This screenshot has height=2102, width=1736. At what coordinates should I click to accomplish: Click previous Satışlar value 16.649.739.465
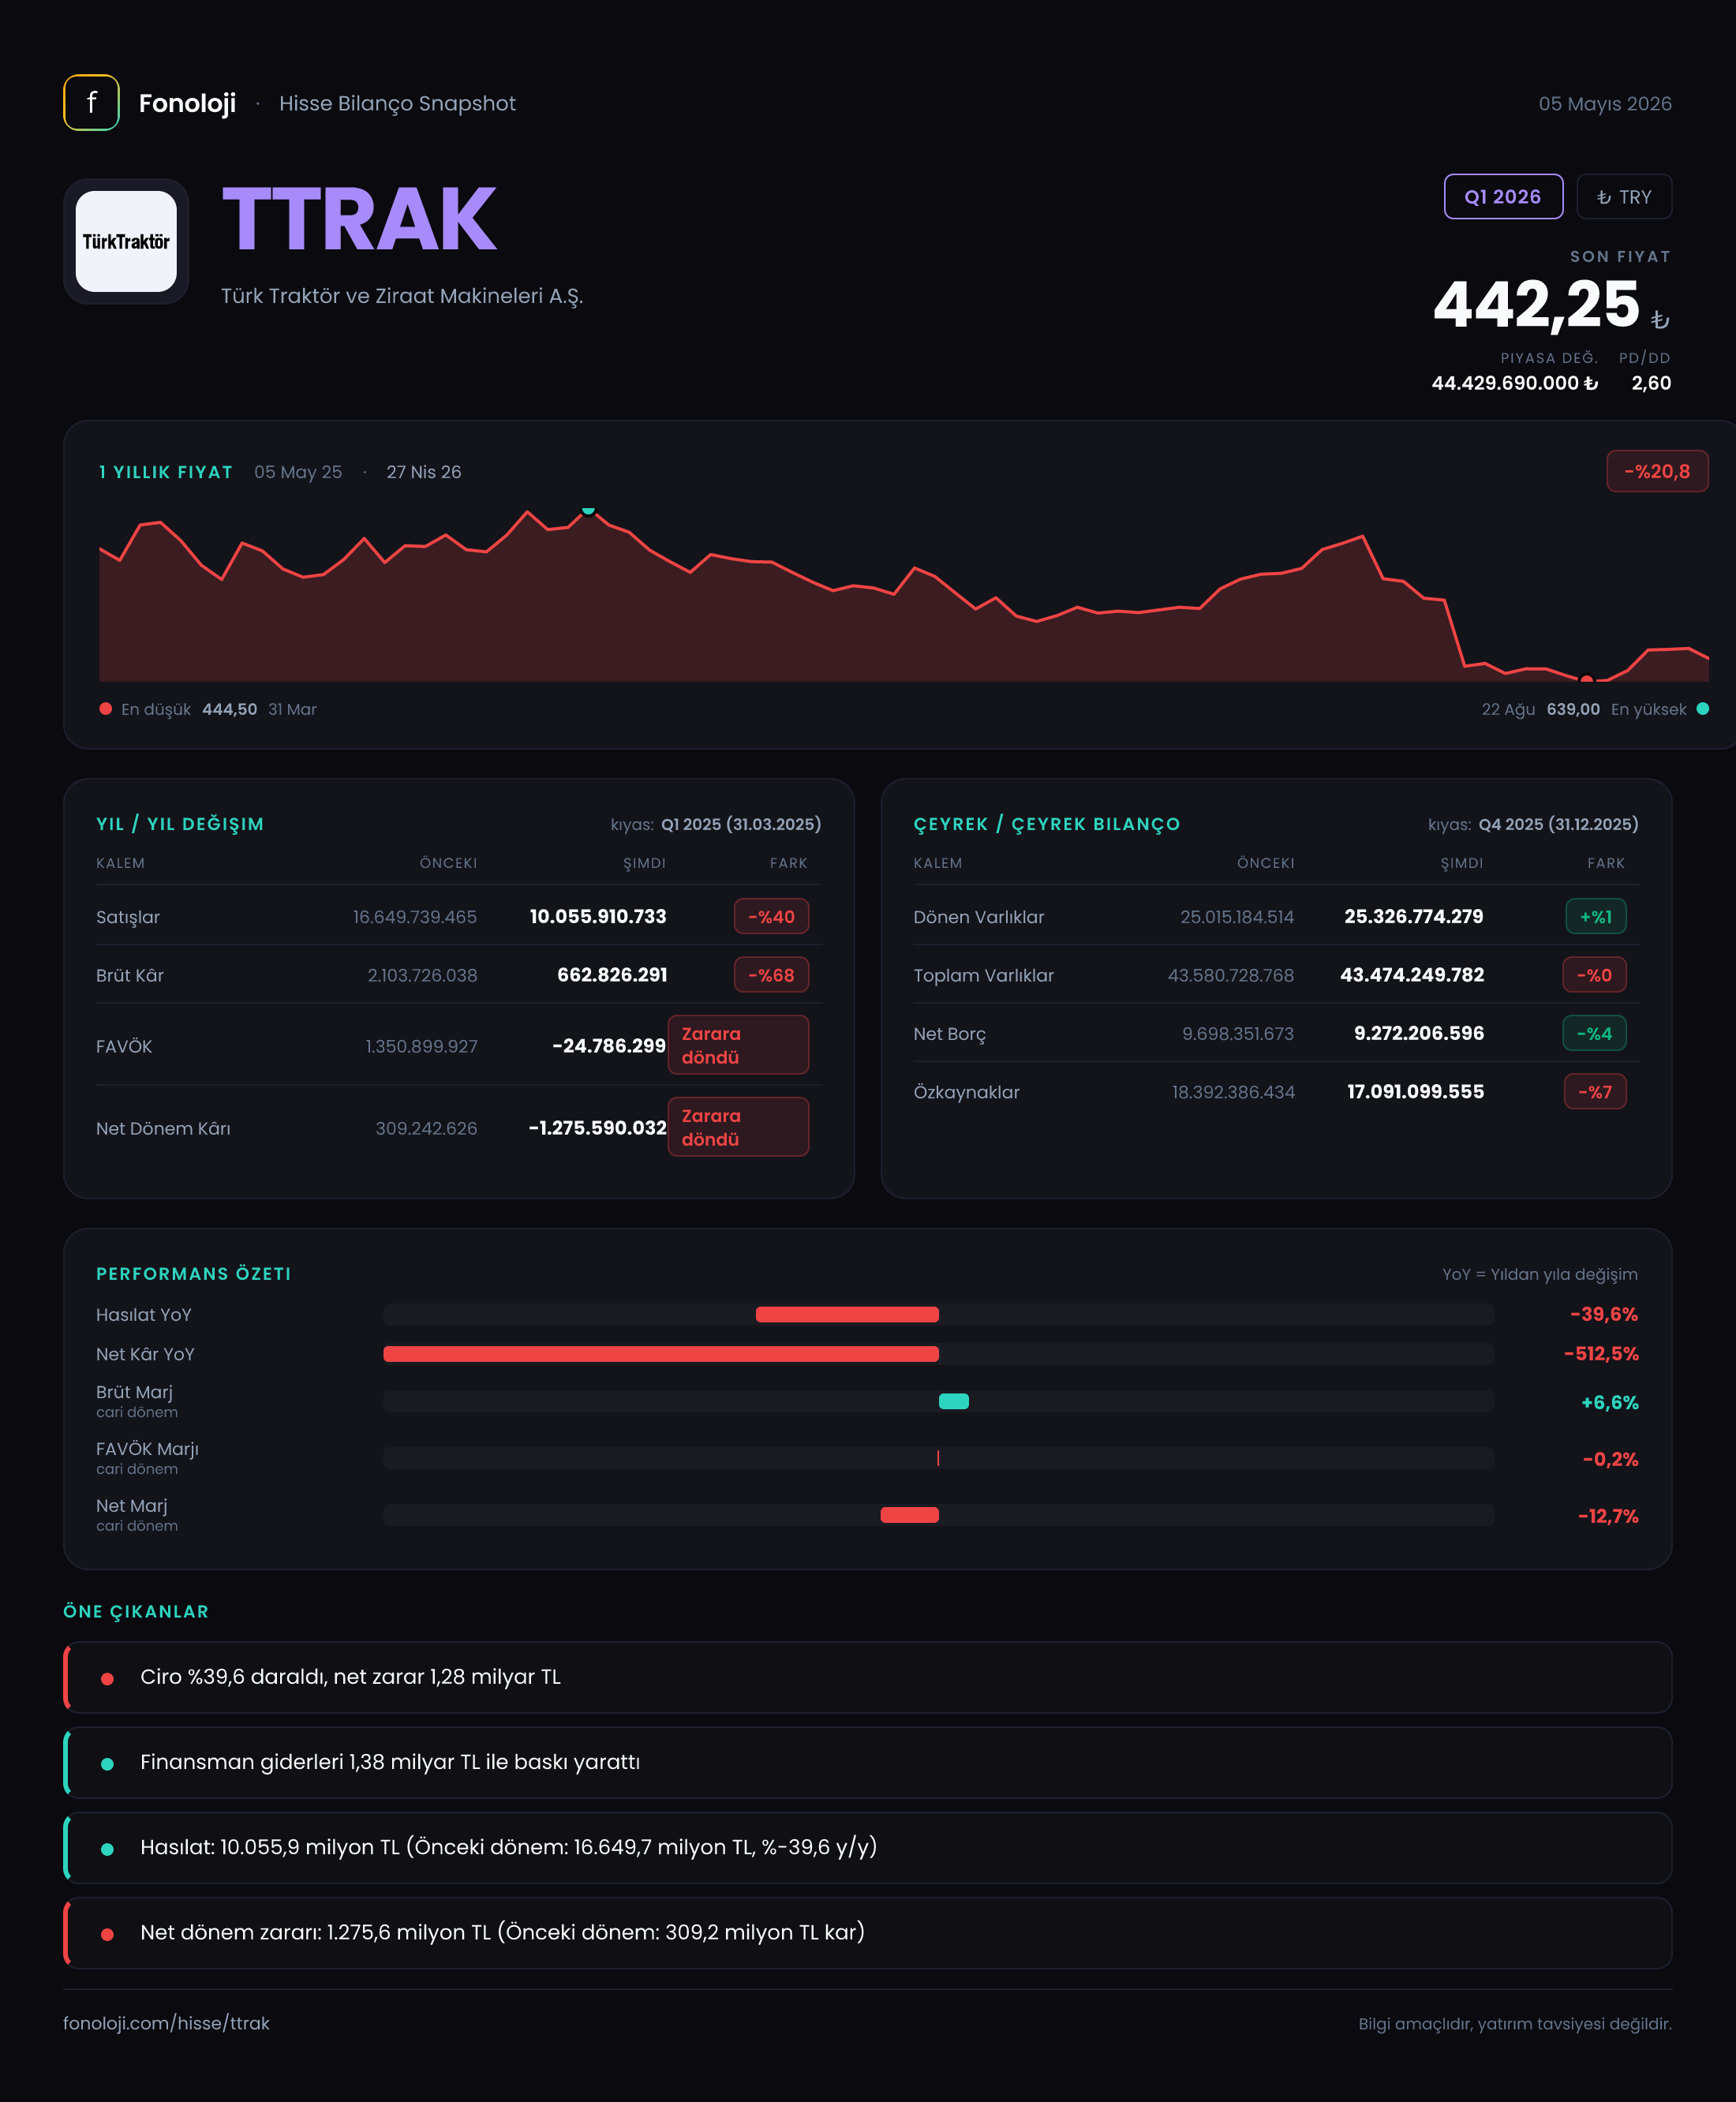click(x=415, y=917)
